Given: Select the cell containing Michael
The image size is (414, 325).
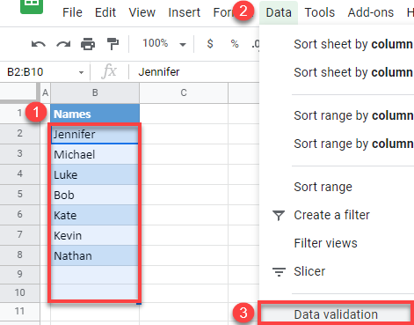Looking at the screenshot, I should click(x=95, y=154).
